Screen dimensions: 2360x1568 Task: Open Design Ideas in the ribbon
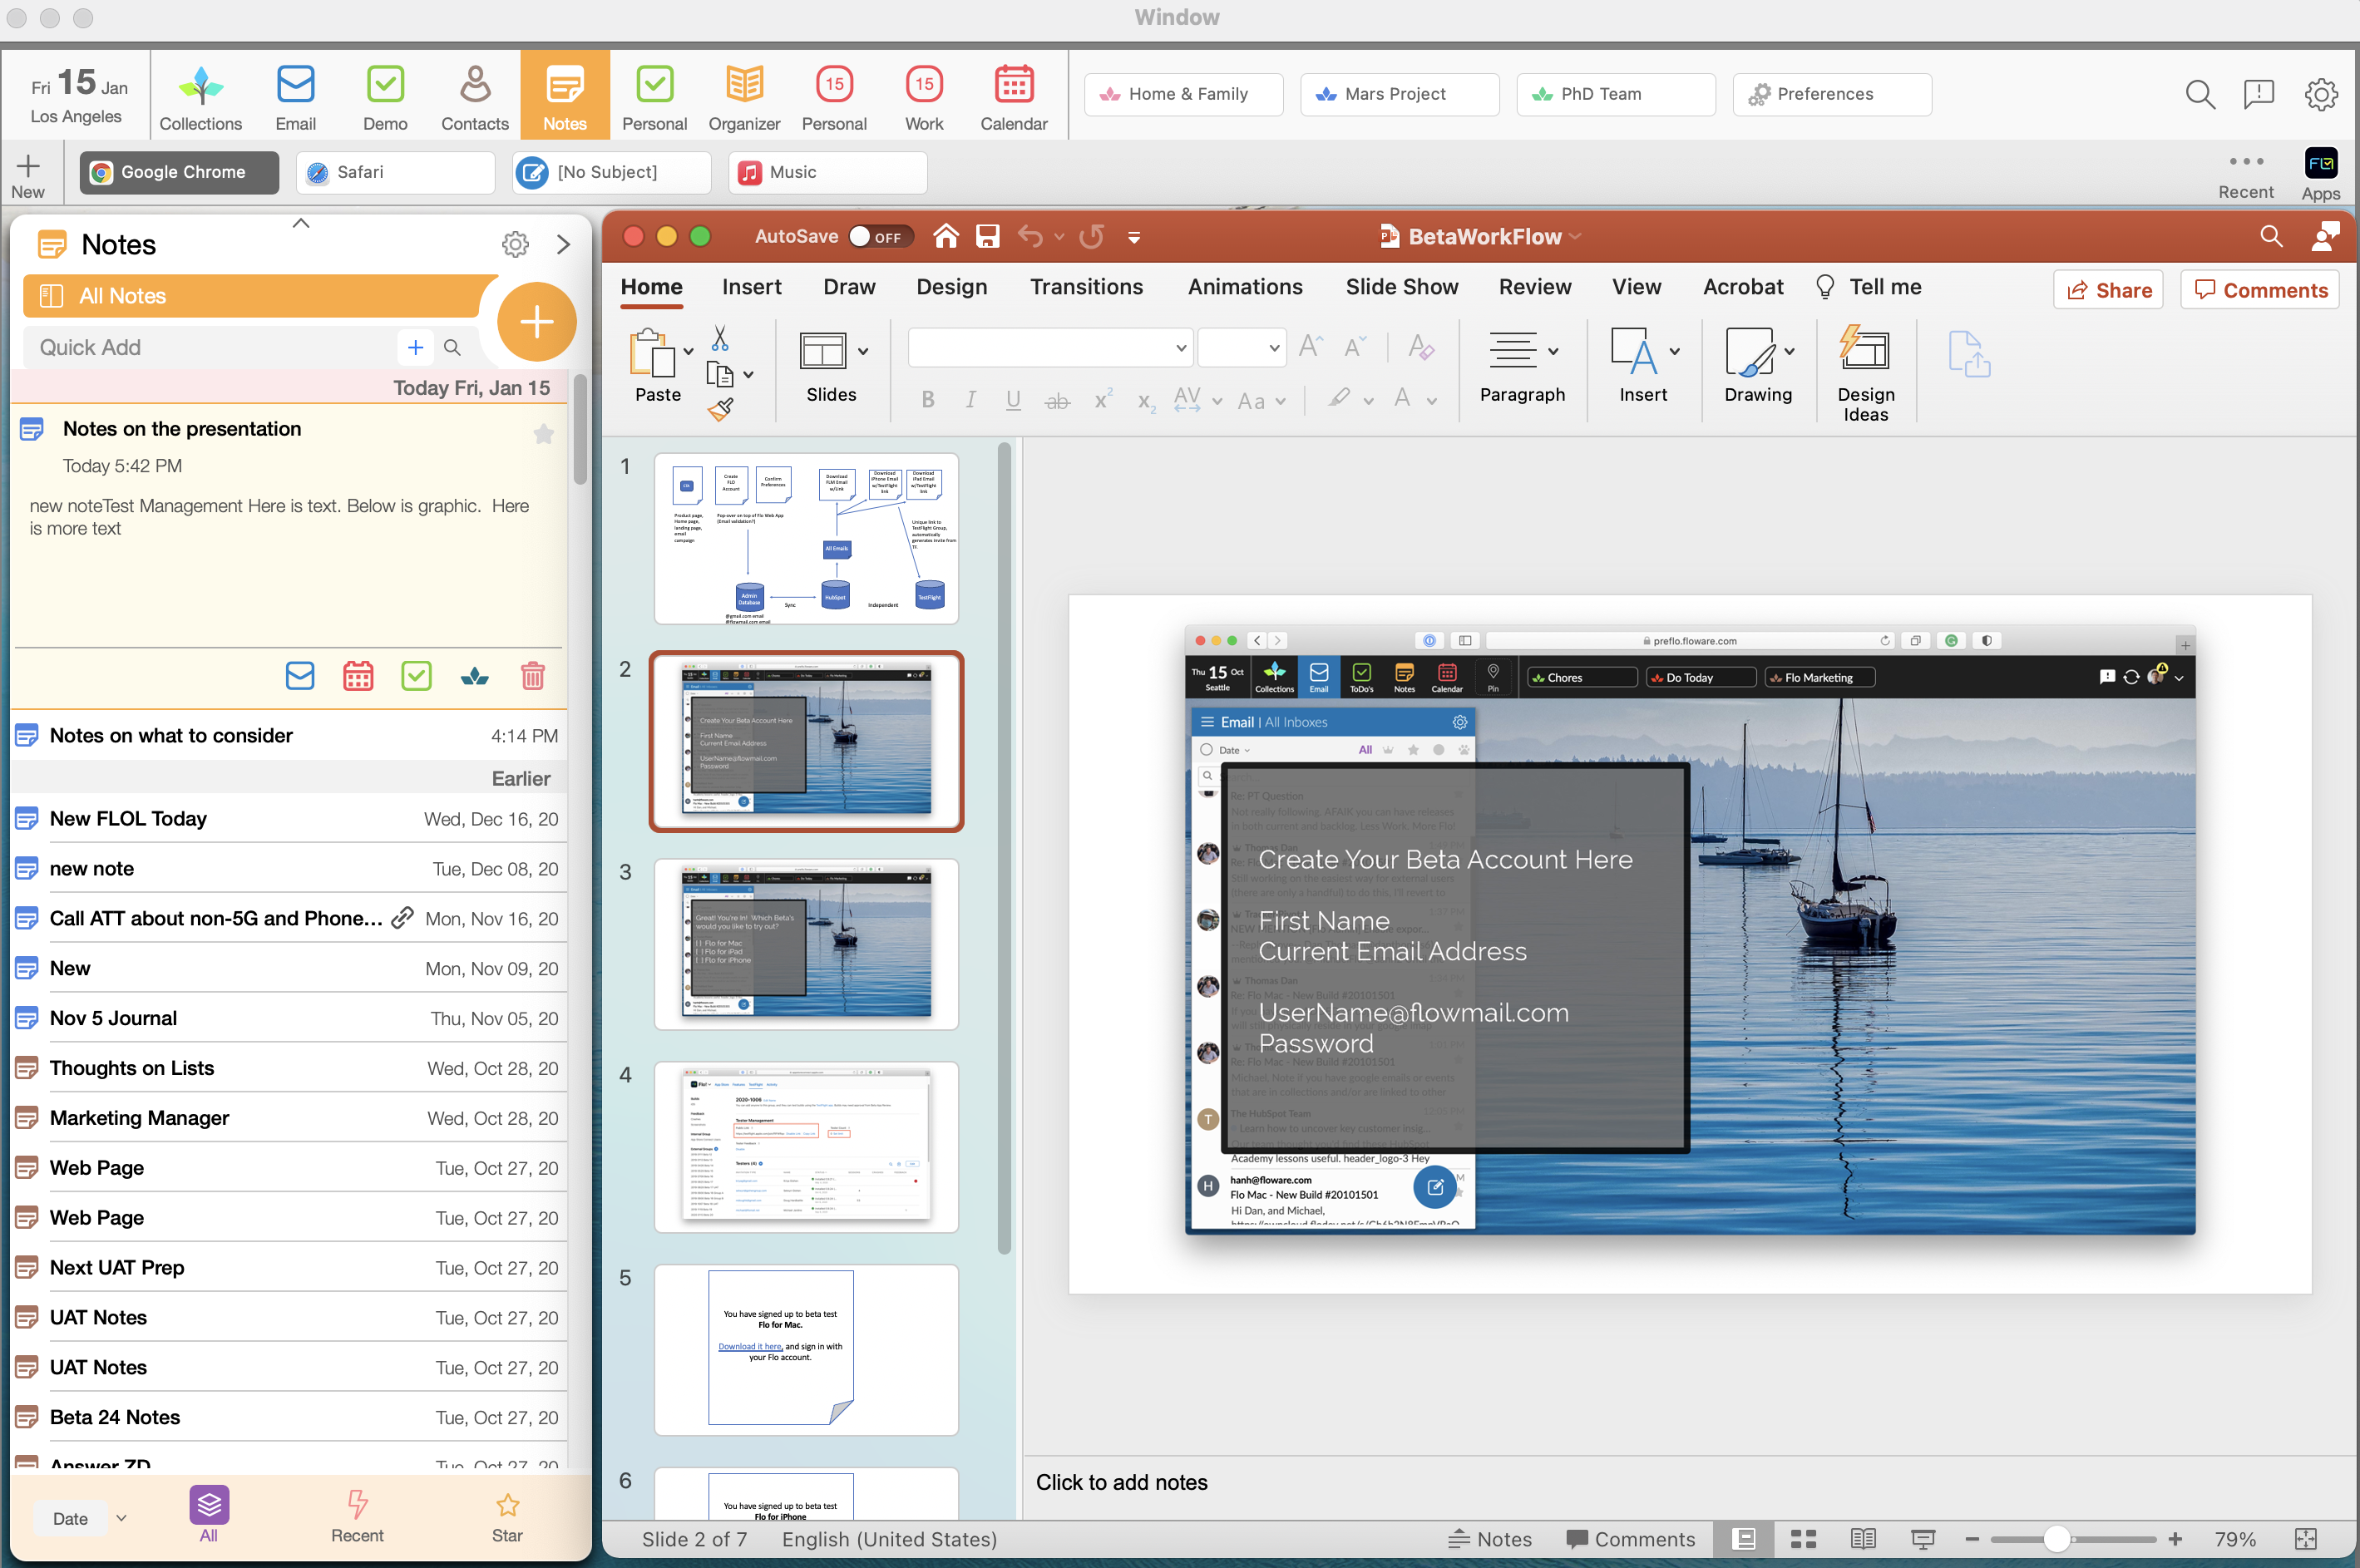1865,374
